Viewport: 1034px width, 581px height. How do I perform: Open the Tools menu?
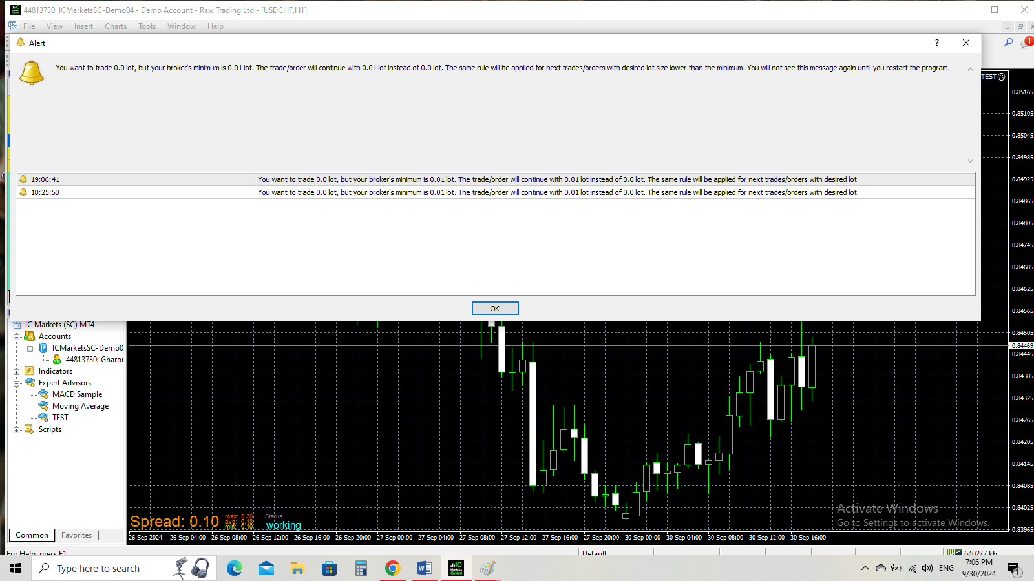click(147, 26)
